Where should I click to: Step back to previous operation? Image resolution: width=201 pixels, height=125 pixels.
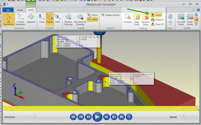point(81,117)
